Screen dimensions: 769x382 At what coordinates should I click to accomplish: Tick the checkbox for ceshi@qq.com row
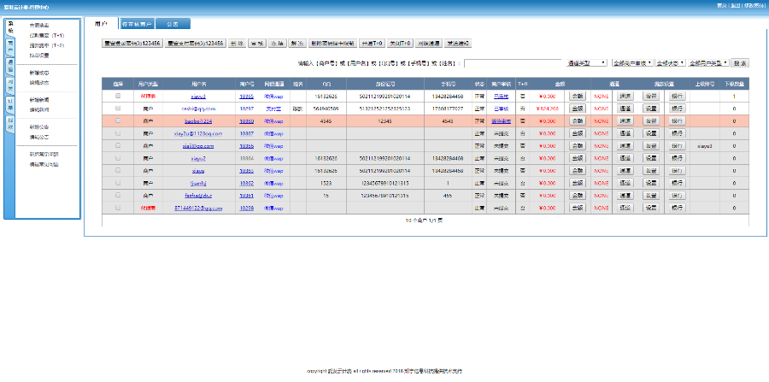pyautogui.click(x=118, y=109)
